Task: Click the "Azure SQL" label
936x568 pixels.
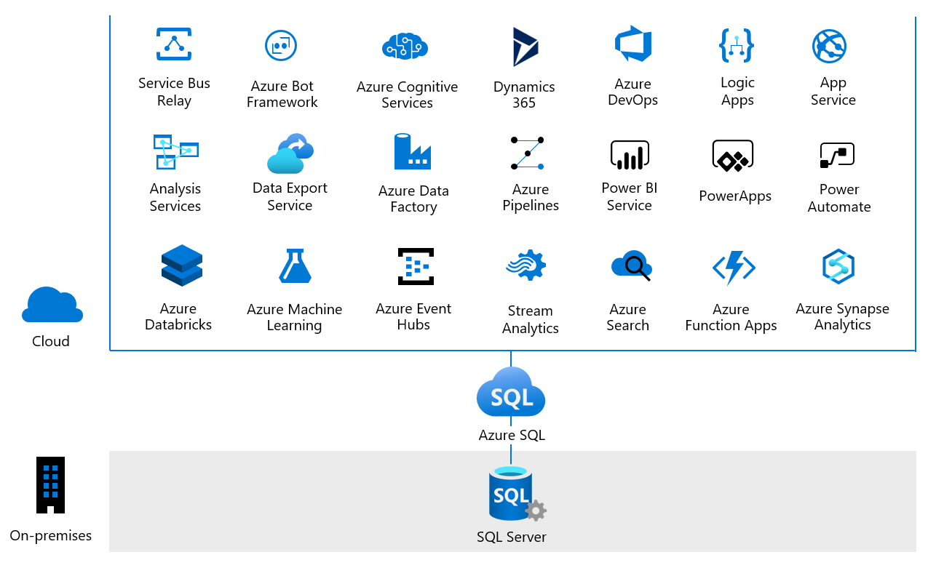Action: point(512,436)
